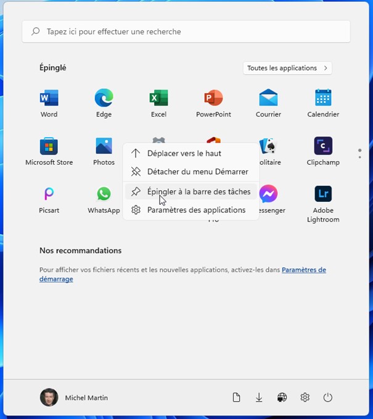Launch WhatsApp from pinned apps
373x419 pixels.
(104, 195)
